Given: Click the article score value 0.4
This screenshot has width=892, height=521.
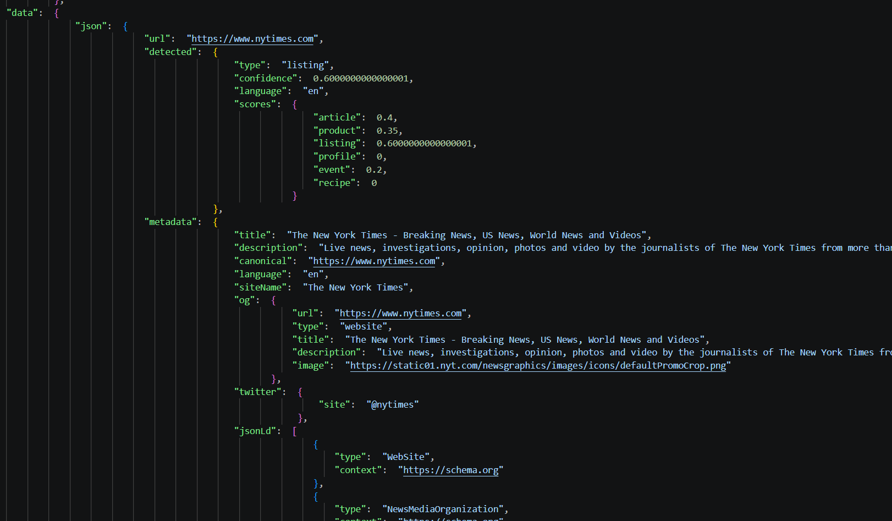Looking at the screenshot, I should (384, 117).
